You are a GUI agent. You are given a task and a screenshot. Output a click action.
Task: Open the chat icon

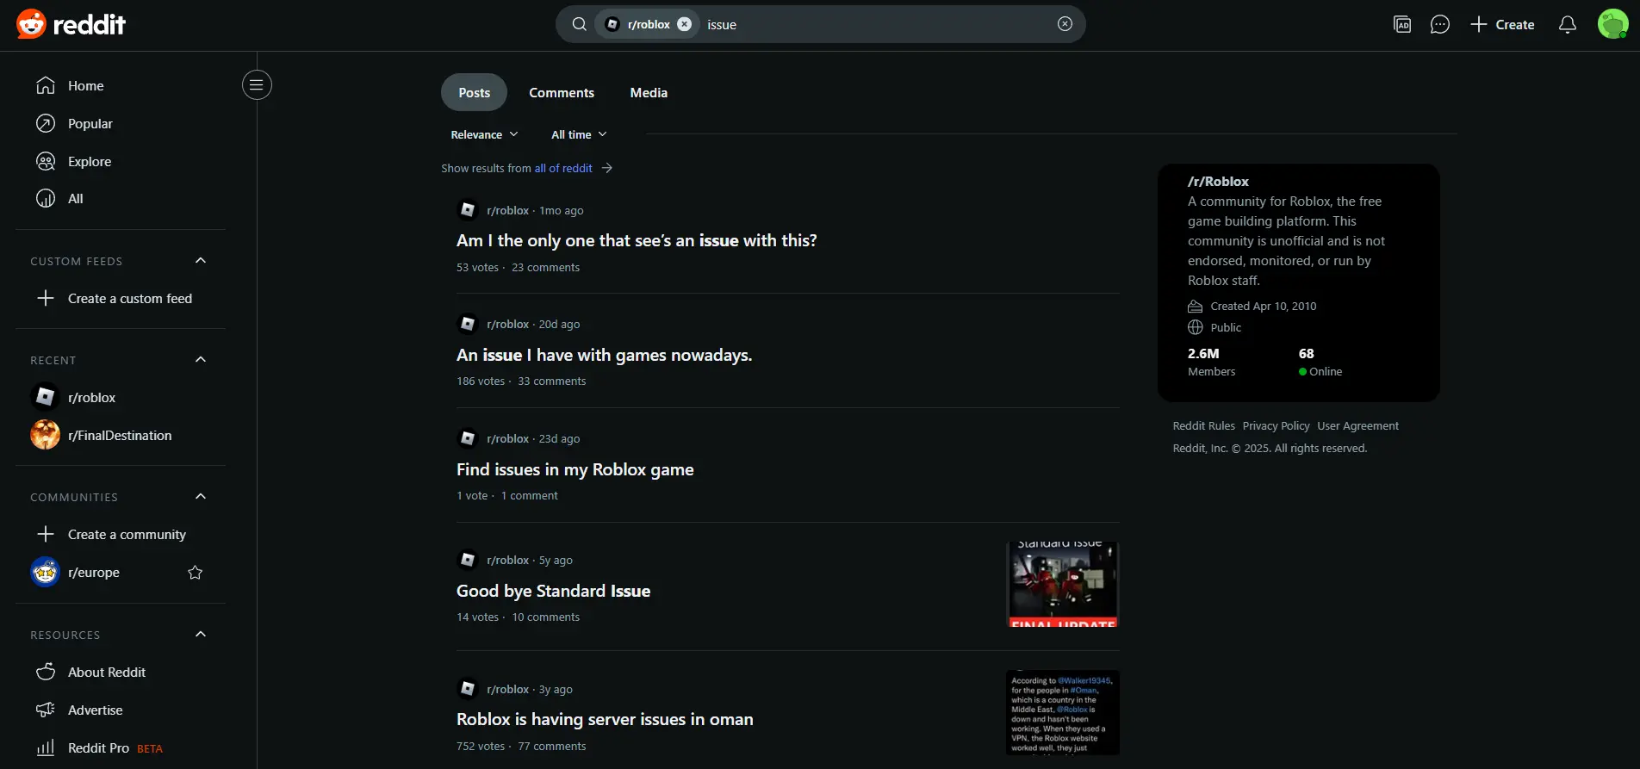pos(1440,24)
